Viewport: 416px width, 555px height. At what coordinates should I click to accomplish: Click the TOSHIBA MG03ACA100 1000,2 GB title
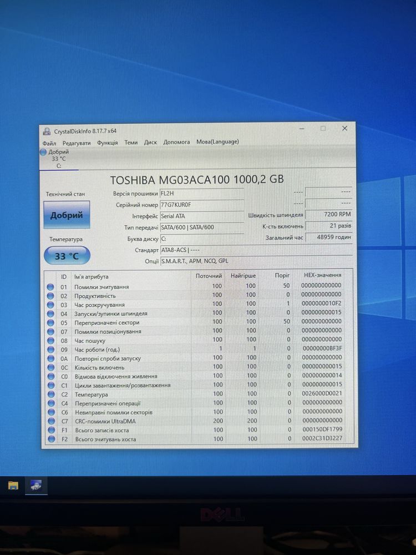(x=197, y=180)
